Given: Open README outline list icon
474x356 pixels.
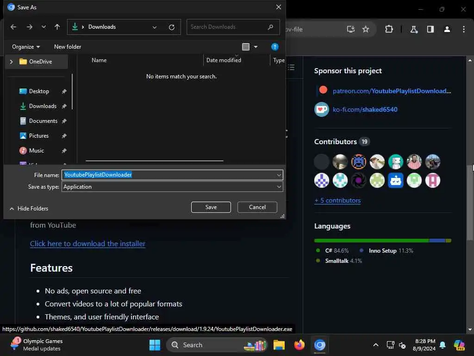Looking at the screenshot, I should click(291, 68).
